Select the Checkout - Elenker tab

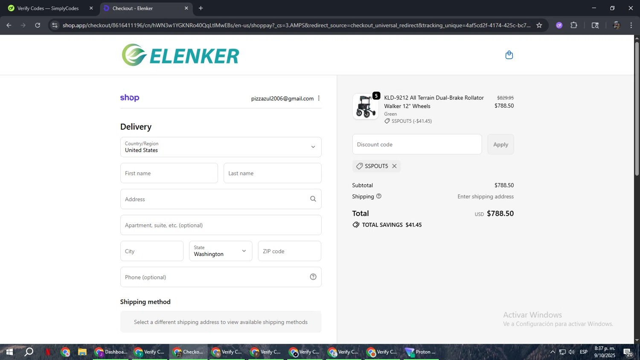click(x=145, y=8)
